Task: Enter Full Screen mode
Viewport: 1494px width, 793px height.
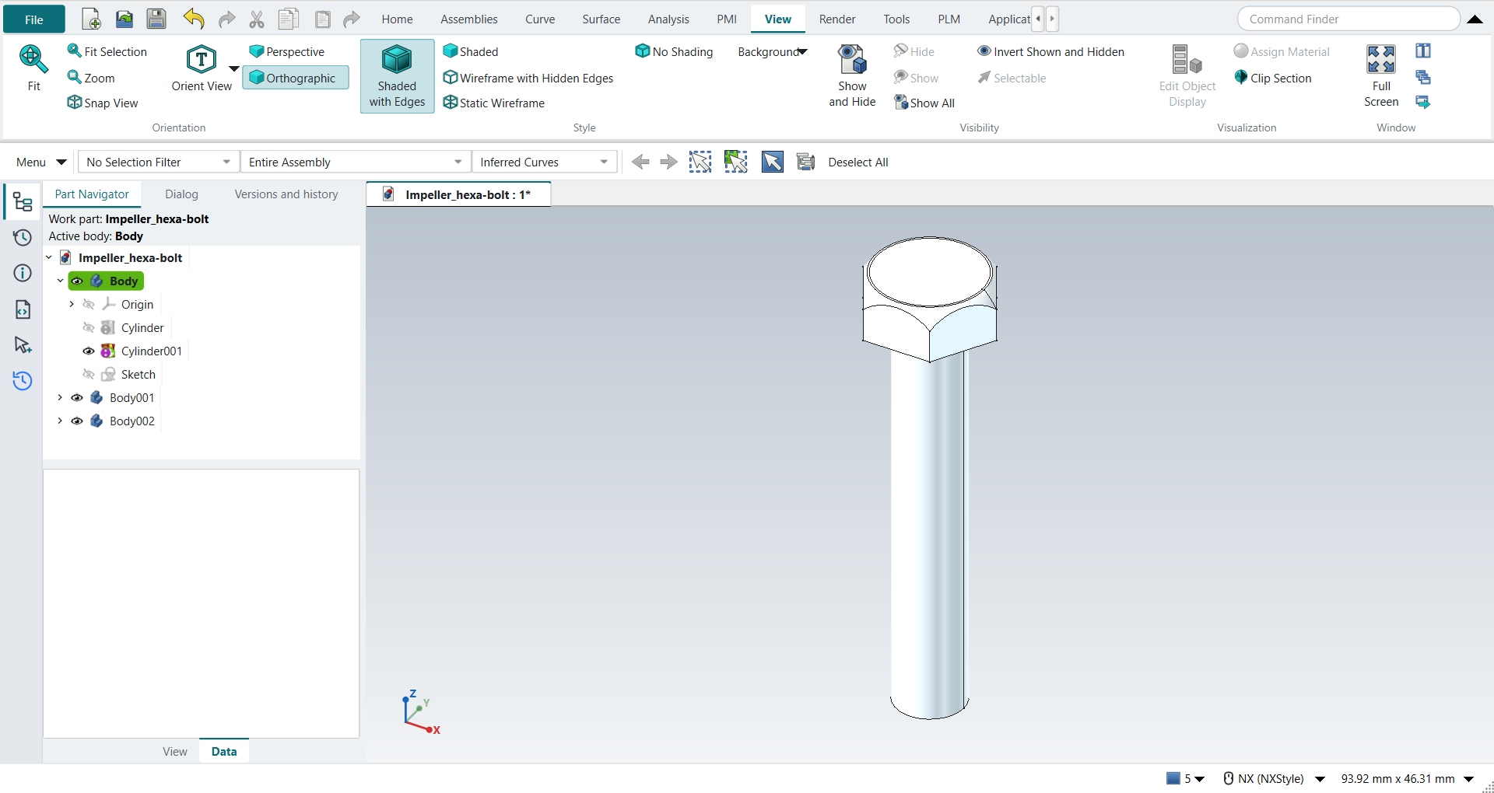Action: click(1381, 75)
